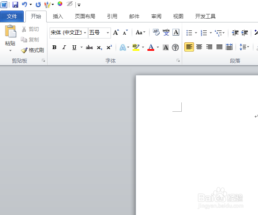Image resolution: width=258 pixels, height=215 pixels.
Task: Switch to the 开始 tab
Action: 36,16
